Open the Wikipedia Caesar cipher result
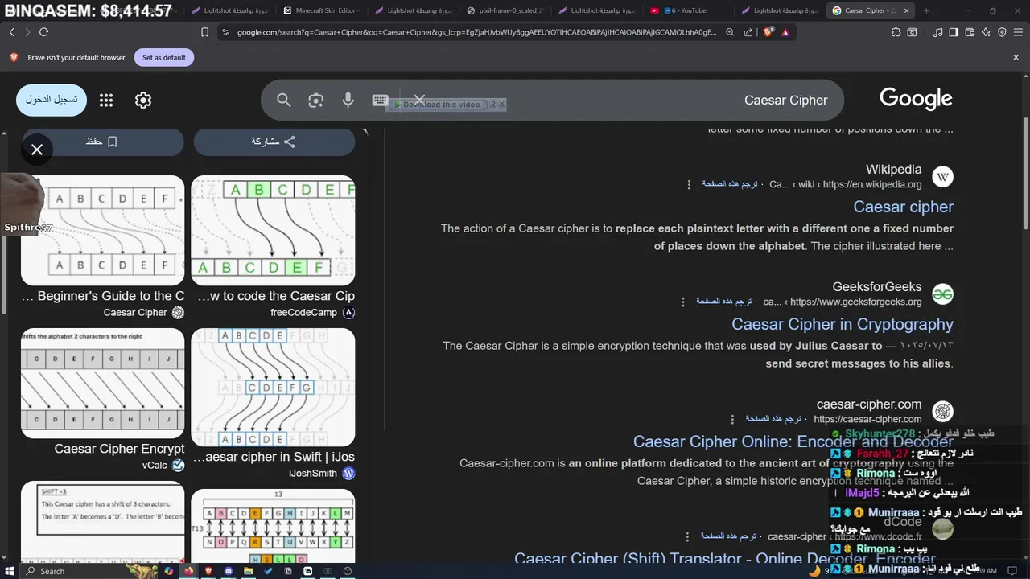The width and height of the screenshot is (1030, 579). click(x=903, y=207)
